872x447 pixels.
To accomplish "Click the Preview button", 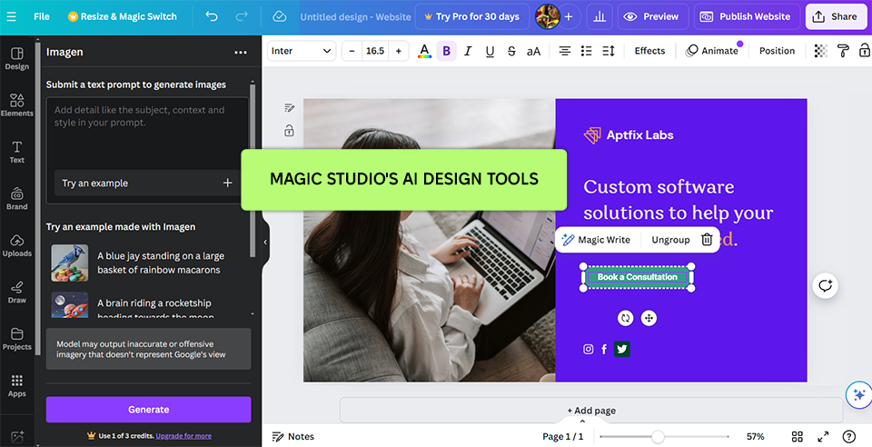I will coord(653,16).
